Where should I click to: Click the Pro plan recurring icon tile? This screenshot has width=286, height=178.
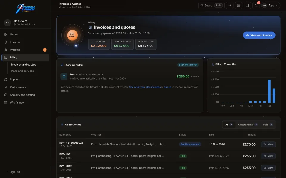pos(64,76)
